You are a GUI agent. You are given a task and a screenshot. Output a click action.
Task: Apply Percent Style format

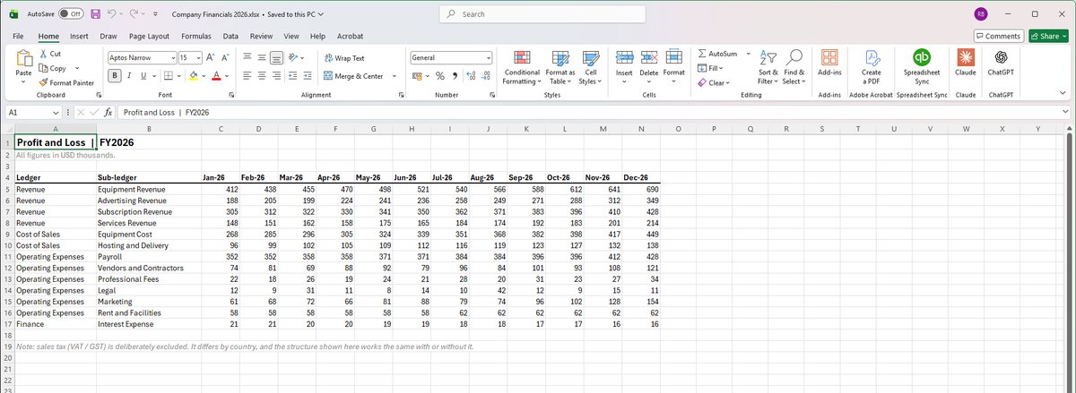point(440,76)
